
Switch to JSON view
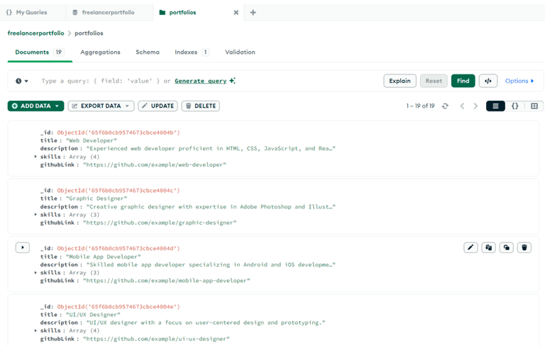click(x=515, y=106)
